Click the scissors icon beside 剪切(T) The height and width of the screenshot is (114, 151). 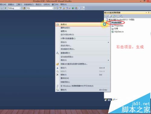[57, 68]
